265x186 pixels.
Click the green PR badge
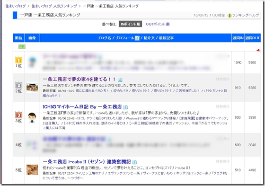[x=22, y=47]
